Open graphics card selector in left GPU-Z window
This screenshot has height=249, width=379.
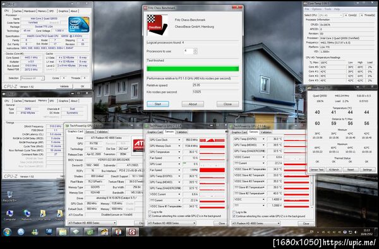tap(92, 223)
